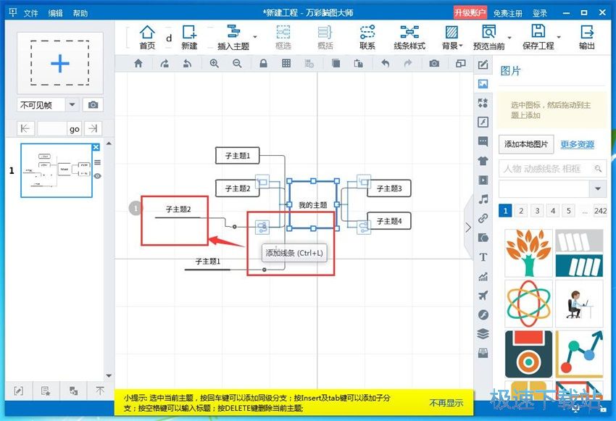Open the hyperlink chain icon in the sidebar

[x=483, y=218]
